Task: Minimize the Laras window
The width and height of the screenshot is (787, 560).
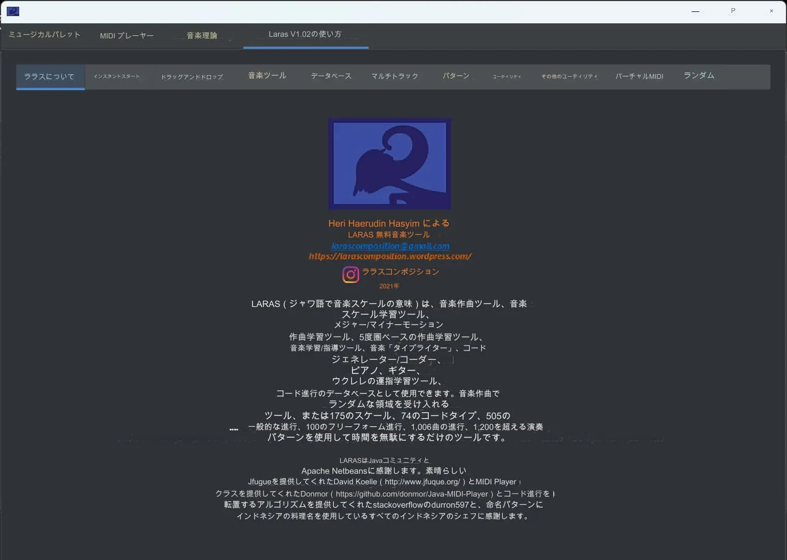Action: pos(695,11)
